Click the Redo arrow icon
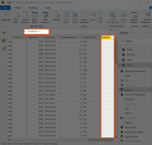The width and height of the screenshot is (152, 145). pos(18,3)
